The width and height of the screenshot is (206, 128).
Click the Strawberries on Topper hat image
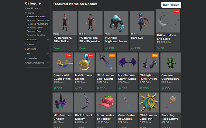(106, 102)
